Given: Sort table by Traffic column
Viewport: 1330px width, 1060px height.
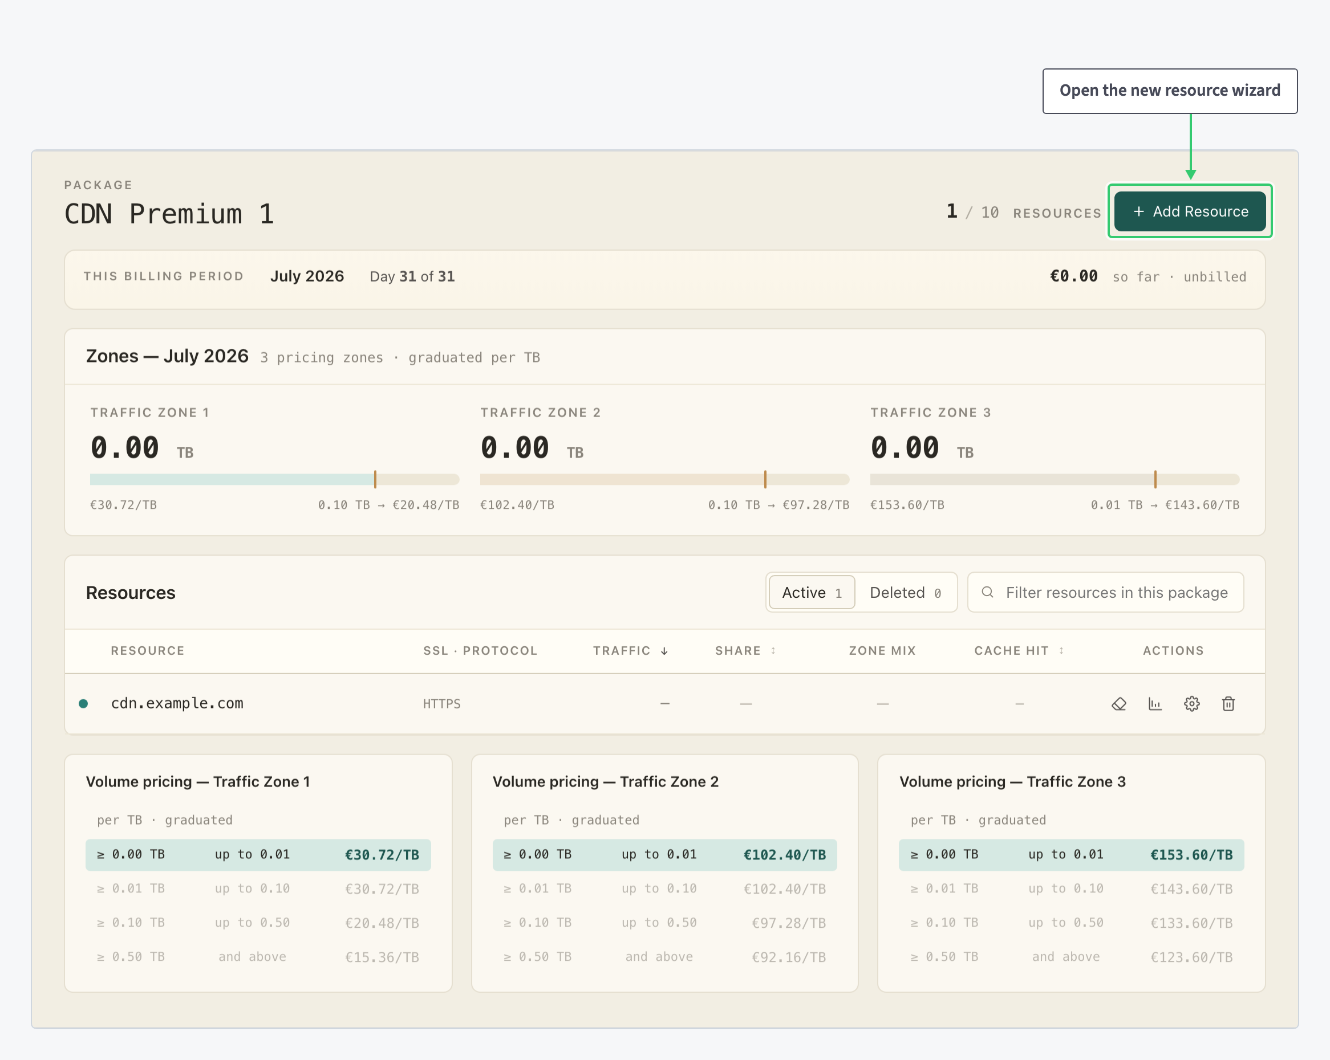Looking at the screenshot, I should point(630,651).
